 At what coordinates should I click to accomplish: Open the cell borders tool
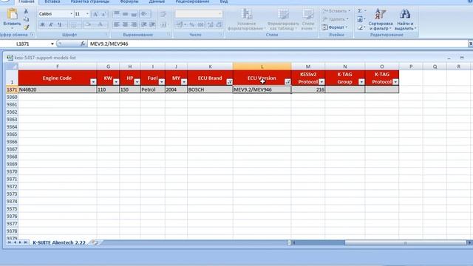[x=73, y=24]
